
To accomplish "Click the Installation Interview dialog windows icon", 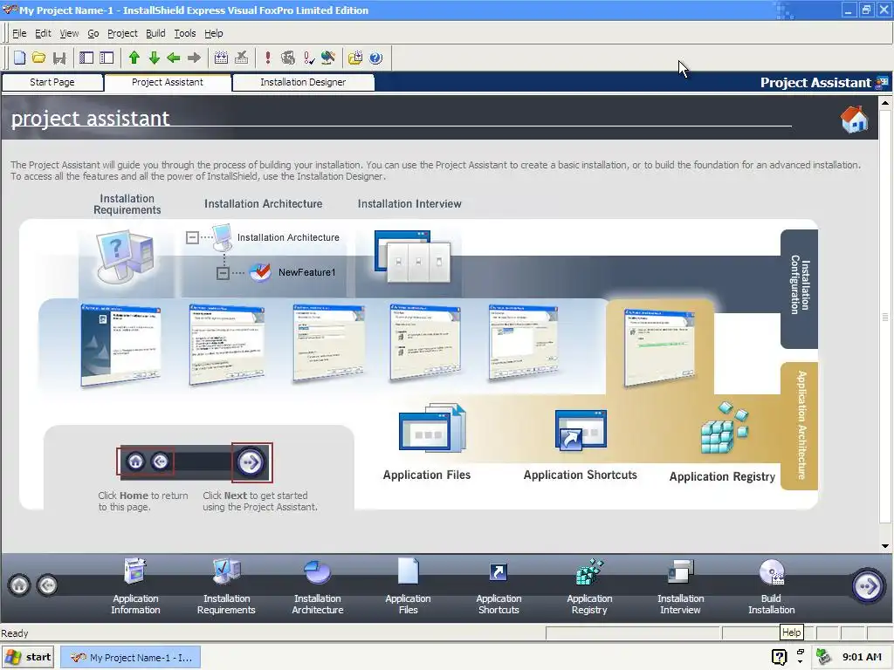I will tap(412, 256).
